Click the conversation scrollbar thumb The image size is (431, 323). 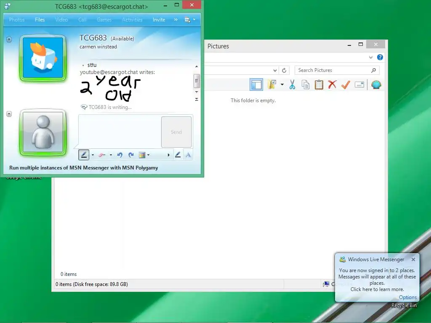196,81
